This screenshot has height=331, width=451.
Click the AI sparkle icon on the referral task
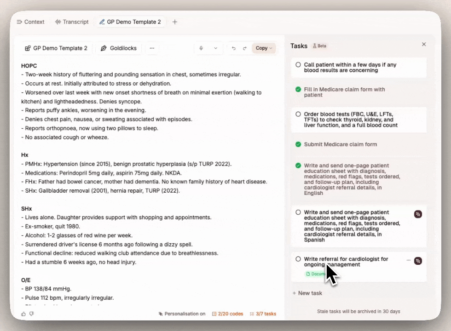tap(418, 261)
